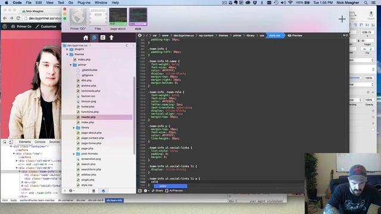Open Notification Center icon
This screenshot has width=381, height=214.
[x=373, y=2]
